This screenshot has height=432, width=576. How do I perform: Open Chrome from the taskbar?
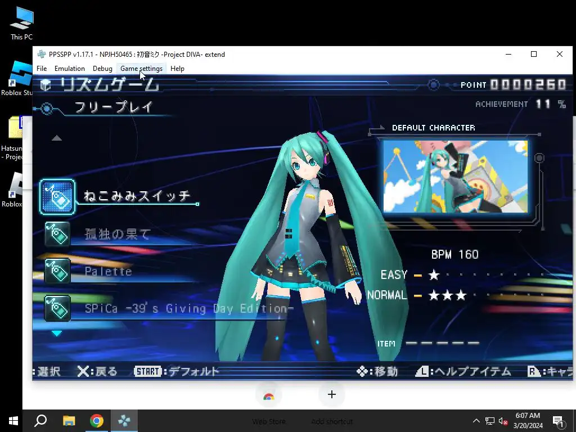pos(97,421)
